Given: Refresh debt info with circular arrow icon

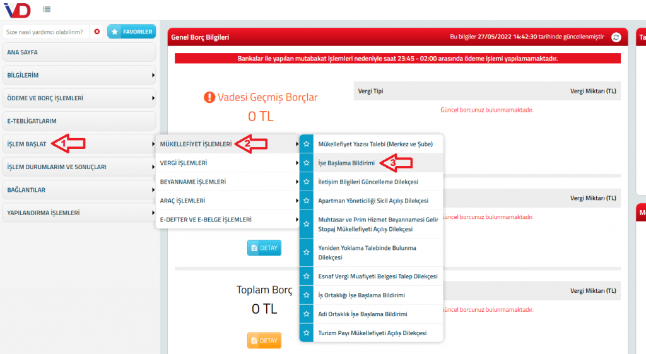Looking at the screenshot, I should coord(616,37).
